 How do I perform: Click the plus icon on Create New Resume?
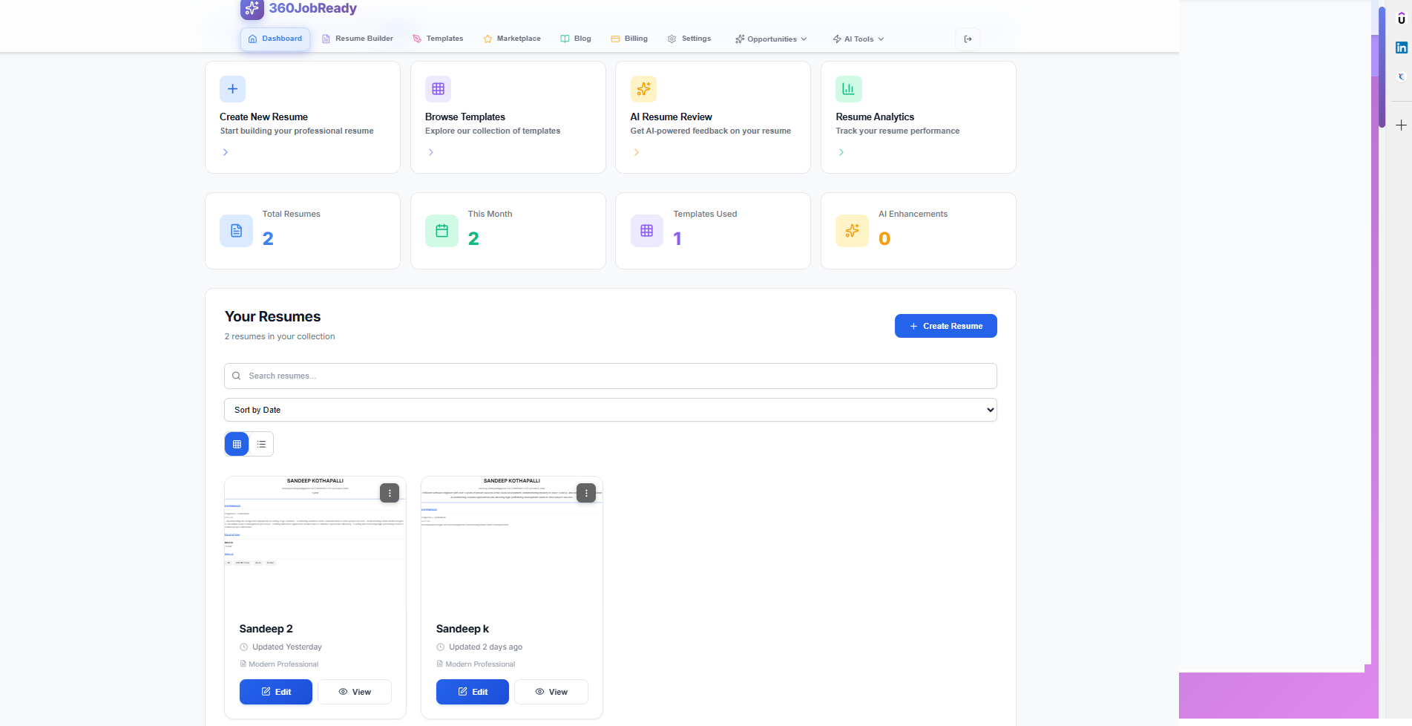(x=232, y=89)
